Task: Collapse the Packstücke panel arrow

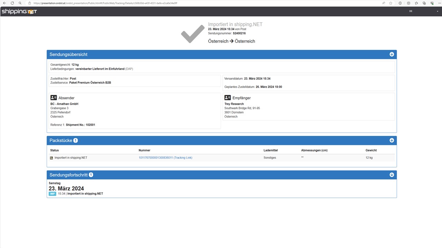Action: pyautogui.click(x=392, y=141)
